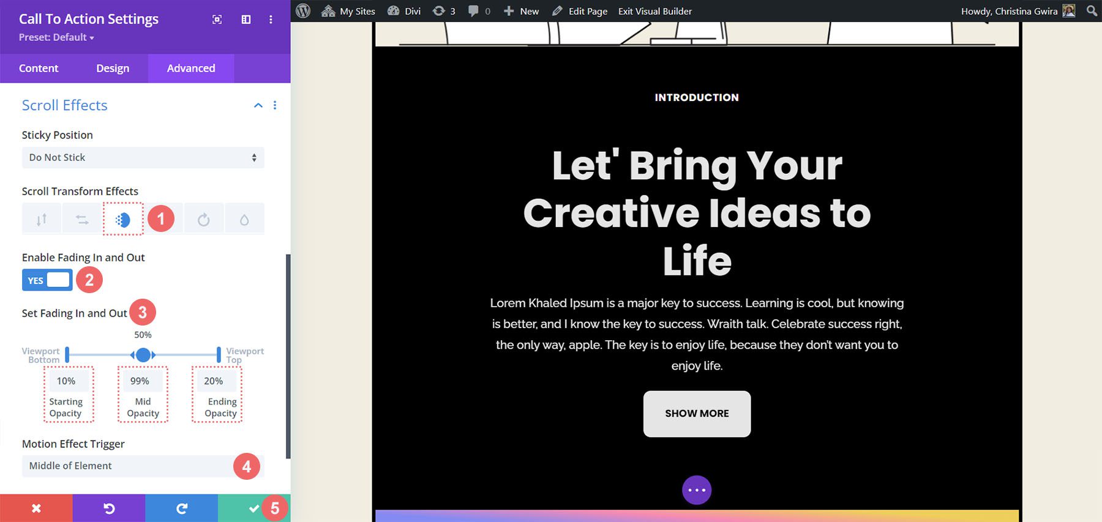Click the mid opacity slider handle
Image resolution: width=1102 pixels, height=522 pixels.
pos(143,355)
